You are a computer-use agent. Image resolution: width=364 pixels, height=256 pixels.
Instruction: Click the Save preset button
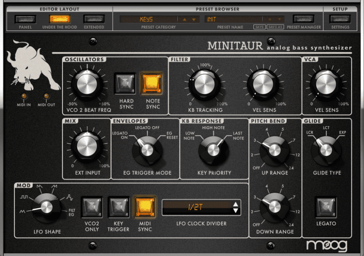point(259,27)
